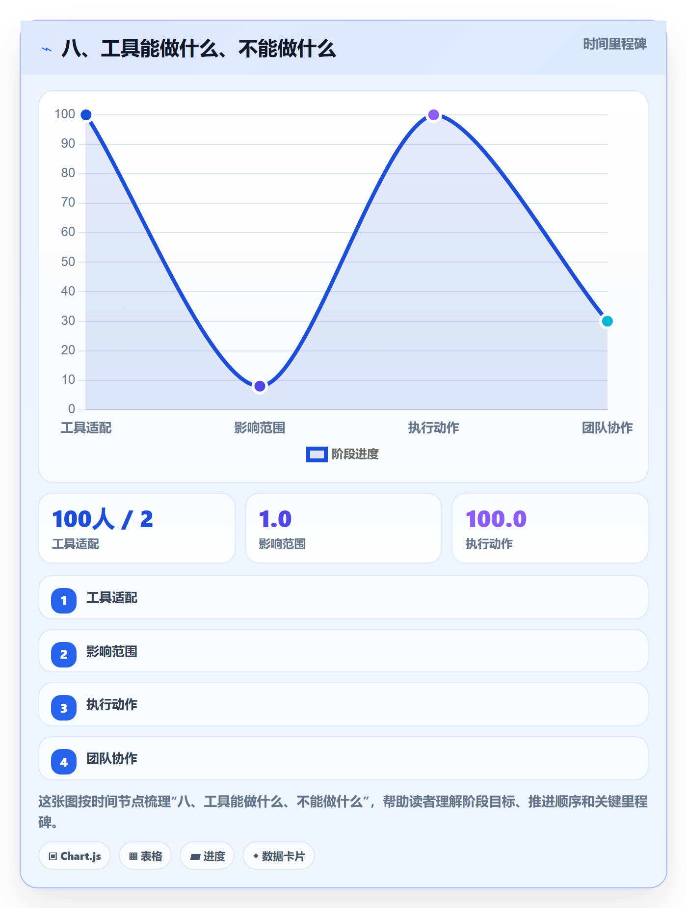
Task: Select the purple 执行动作 data point
Action: pos(433,115)
